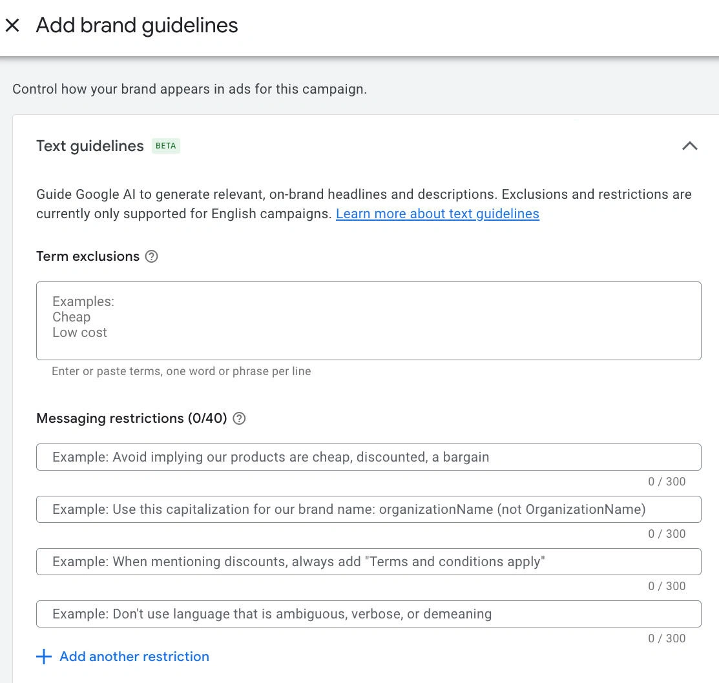Viewport: 719px width, 683px height.
Task: Click help icon next to Term exclusions
Action: click(x=151, y=256)
